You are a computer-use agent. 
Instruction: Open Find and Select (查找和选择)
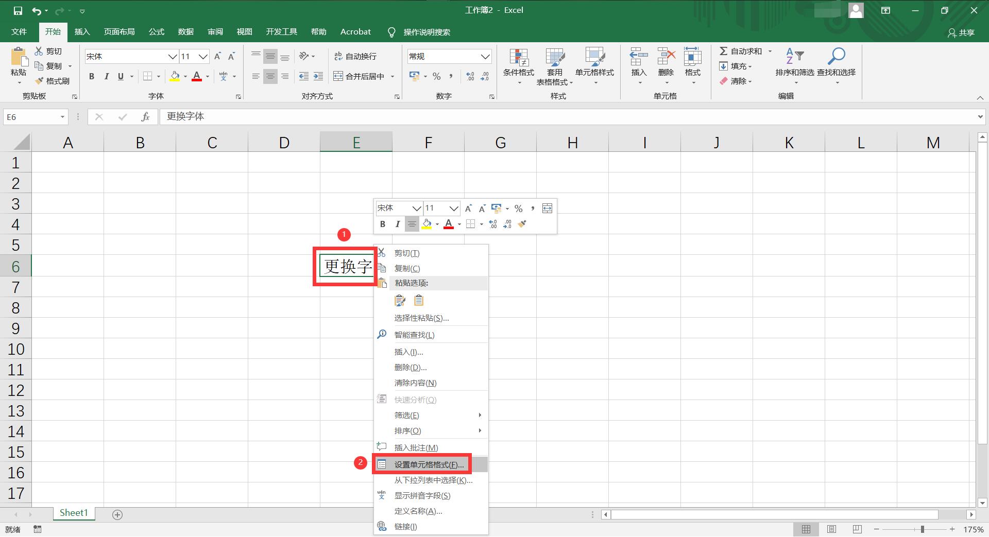tap(836, 66)
